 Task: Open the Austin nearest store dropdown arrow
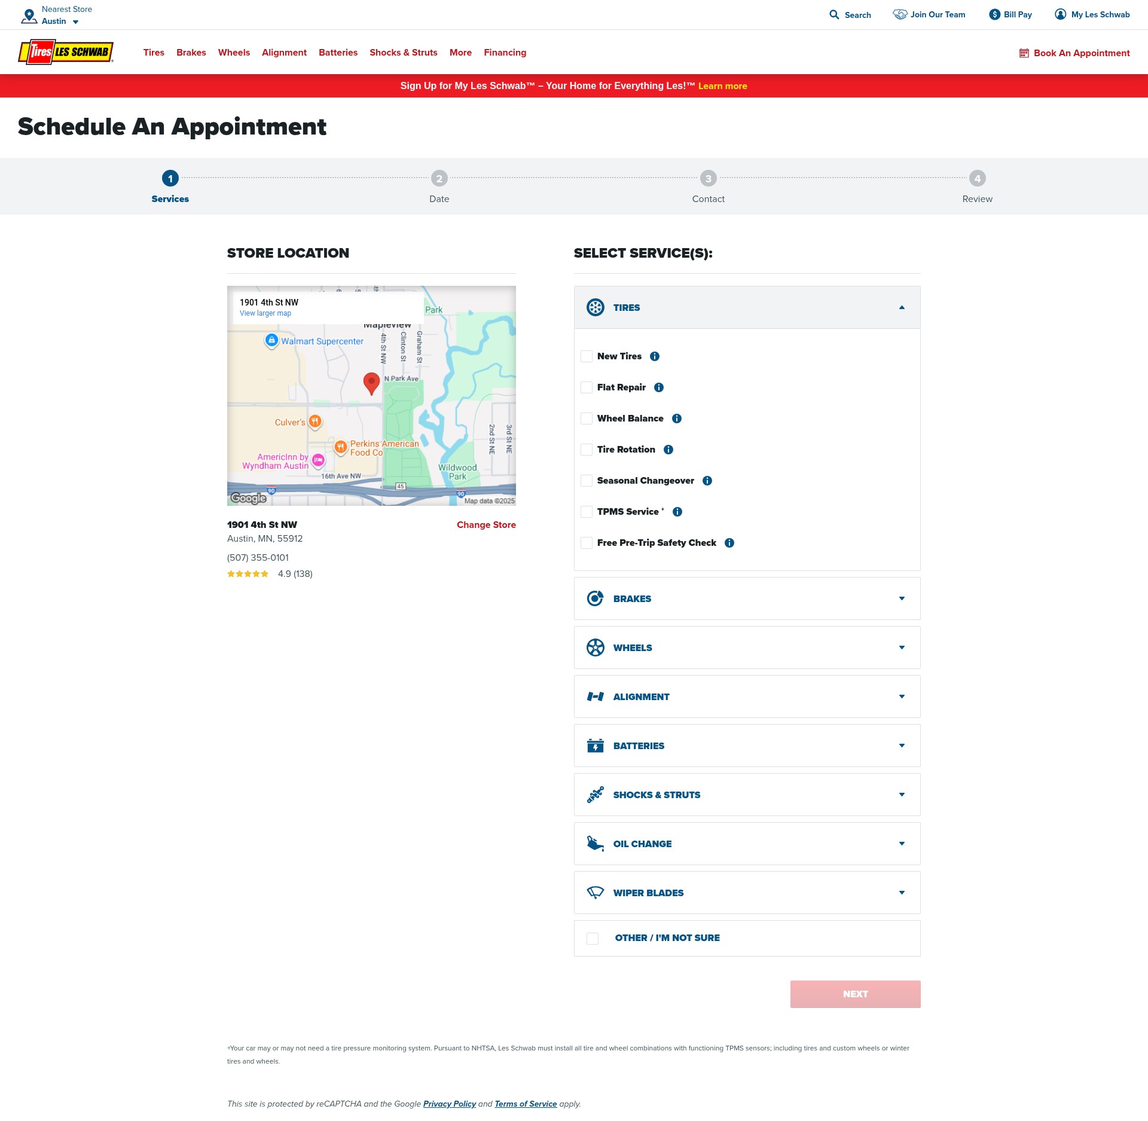point(75,22)
